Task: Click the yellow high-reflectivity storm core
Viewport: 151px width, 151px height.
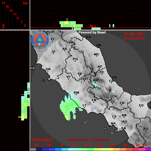Action: point(66,117)
